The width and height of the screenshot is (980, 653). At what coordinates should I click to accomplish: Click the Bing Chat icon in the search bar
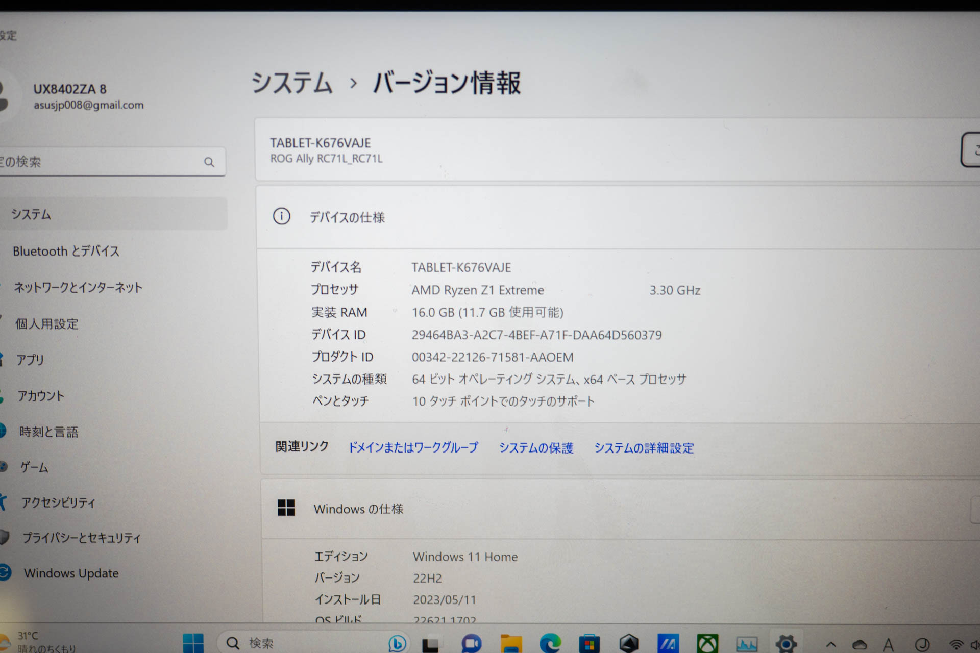coord(397,643)
